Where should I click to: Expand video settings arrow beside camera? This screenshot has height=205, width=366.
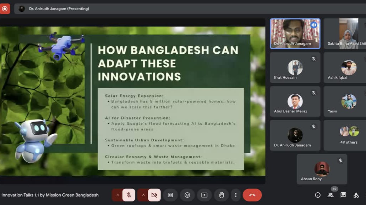(143, 195)
